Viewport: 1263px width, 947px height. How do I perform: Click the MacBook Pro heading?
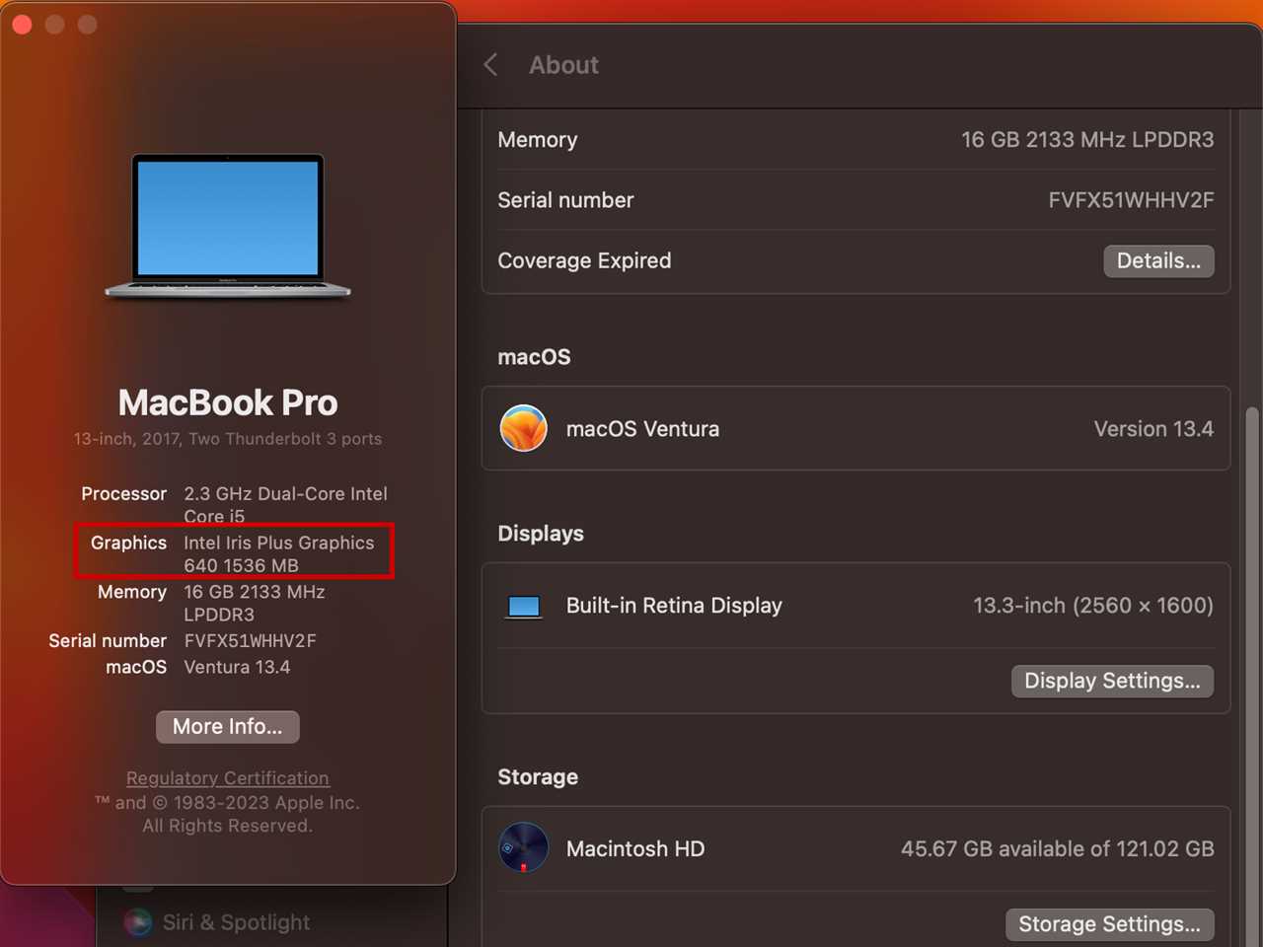(x=228, y=402)
